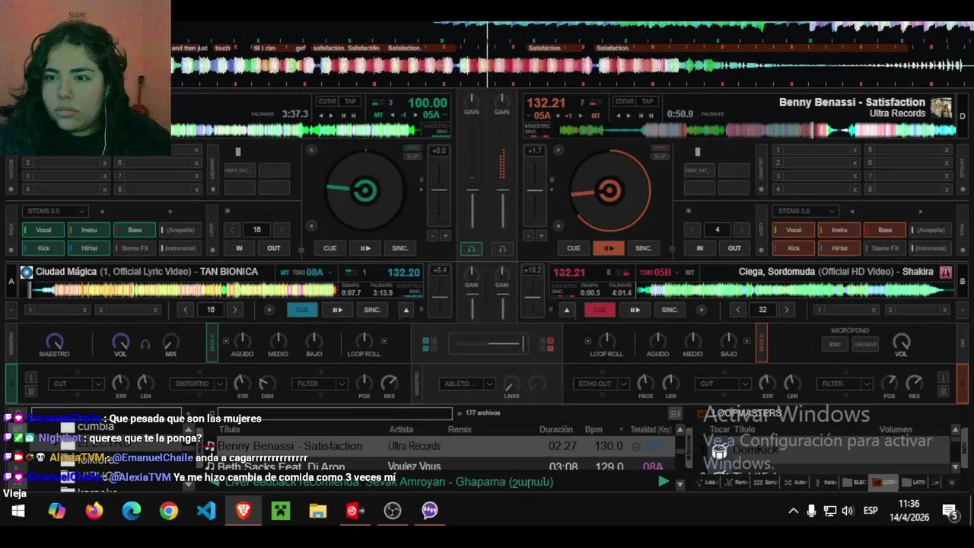The width and height of the screenshot is (974, 548).
Task: Click the Benny Benassi album art thumbnail
Action: [941, 107]
